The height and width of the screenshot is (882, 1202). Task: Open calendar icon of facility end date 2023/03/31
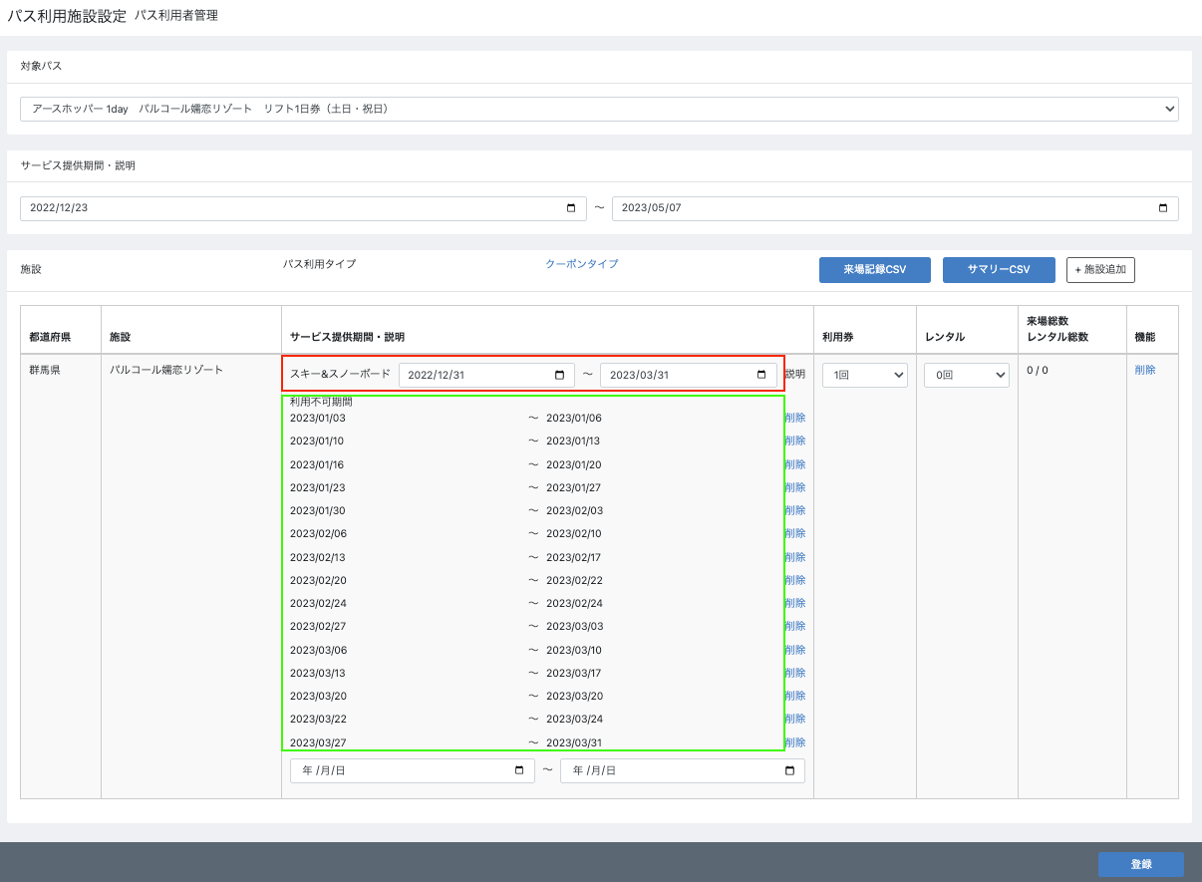point(761,375)
